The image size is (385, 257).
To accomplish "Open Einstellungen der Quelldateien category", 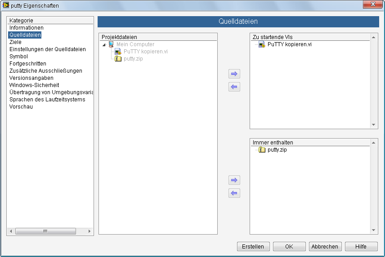I will [x=48, y=49].
